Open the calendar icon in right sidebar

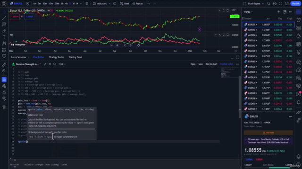pyautogui.click(x=299, y=44)
